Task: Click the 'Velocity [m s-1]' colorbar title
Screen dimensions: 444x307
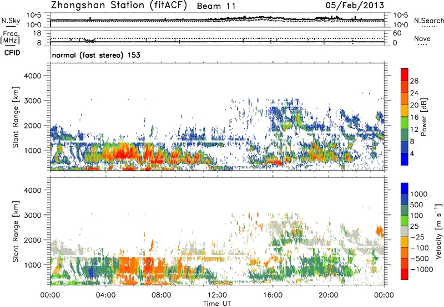Action: click(438, 231)
